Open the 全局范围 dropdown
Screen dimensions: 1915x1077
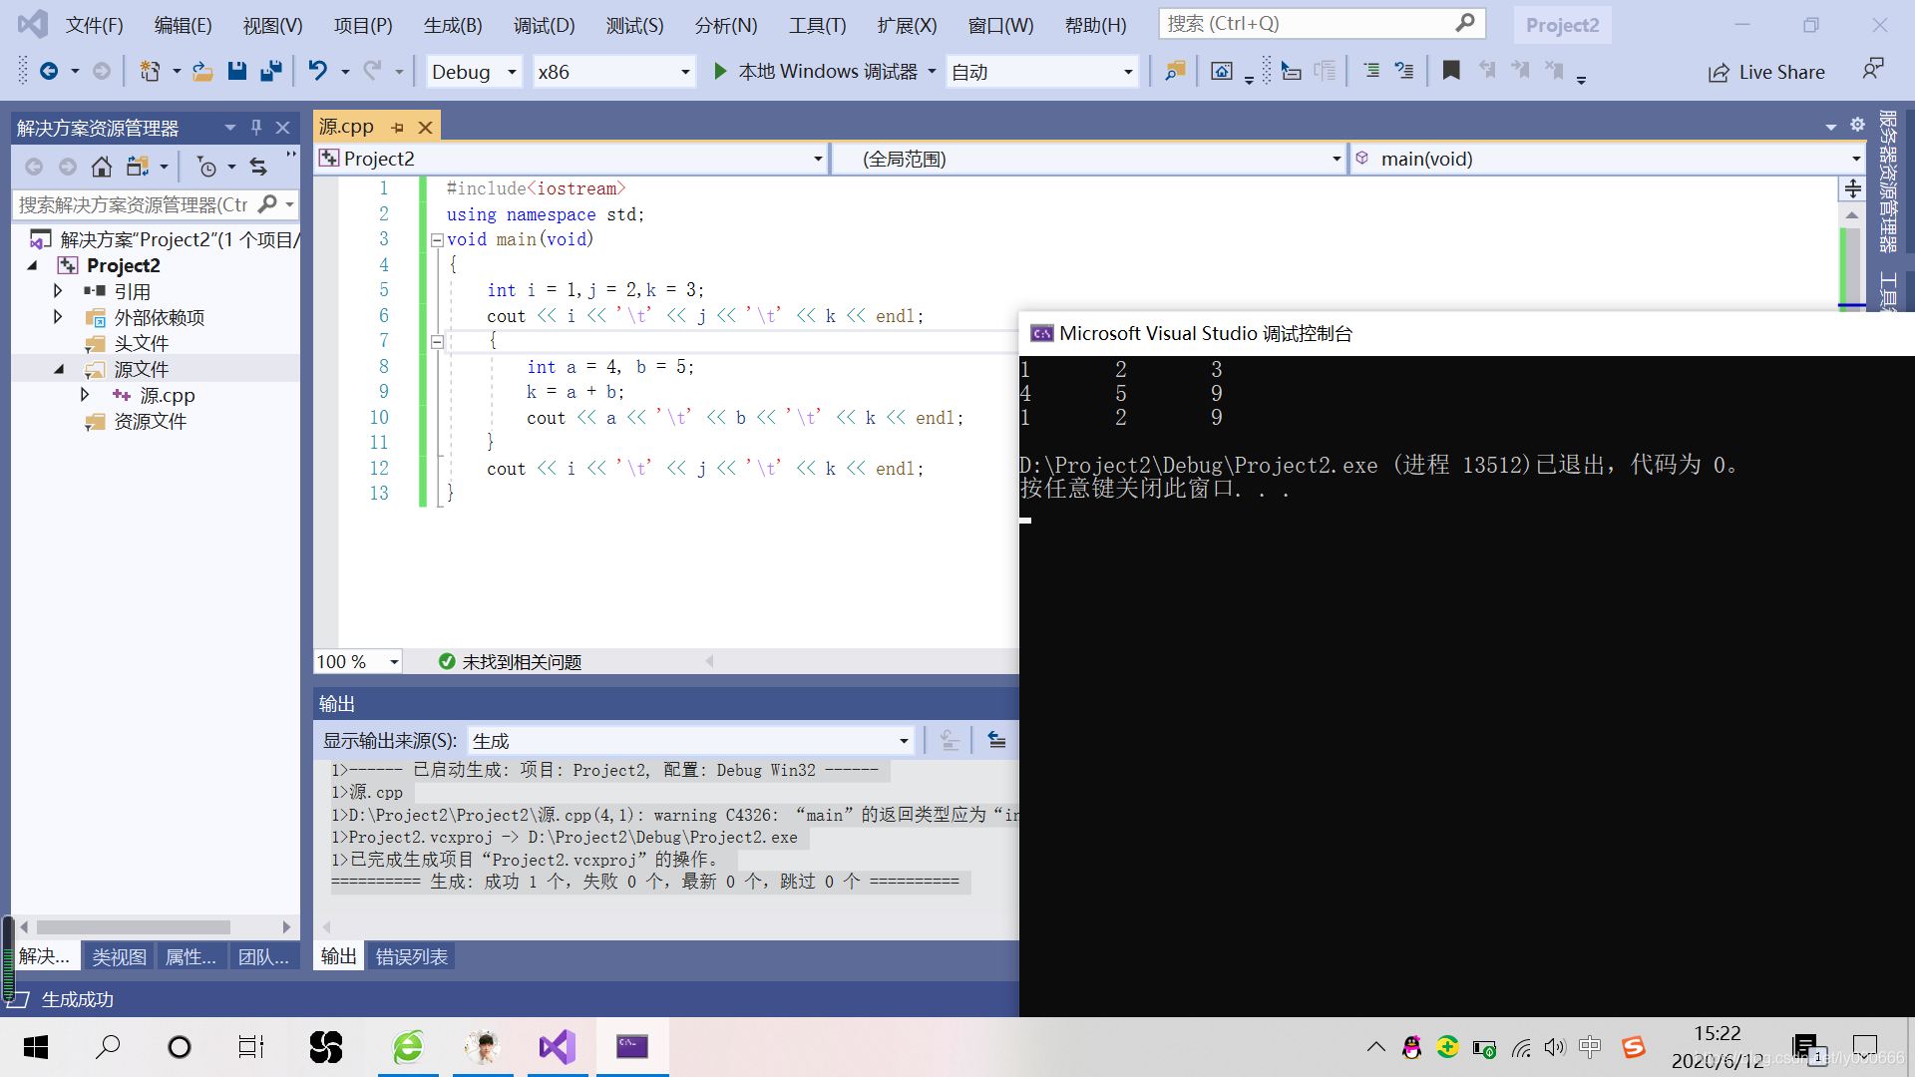[x=1089, y=159]
